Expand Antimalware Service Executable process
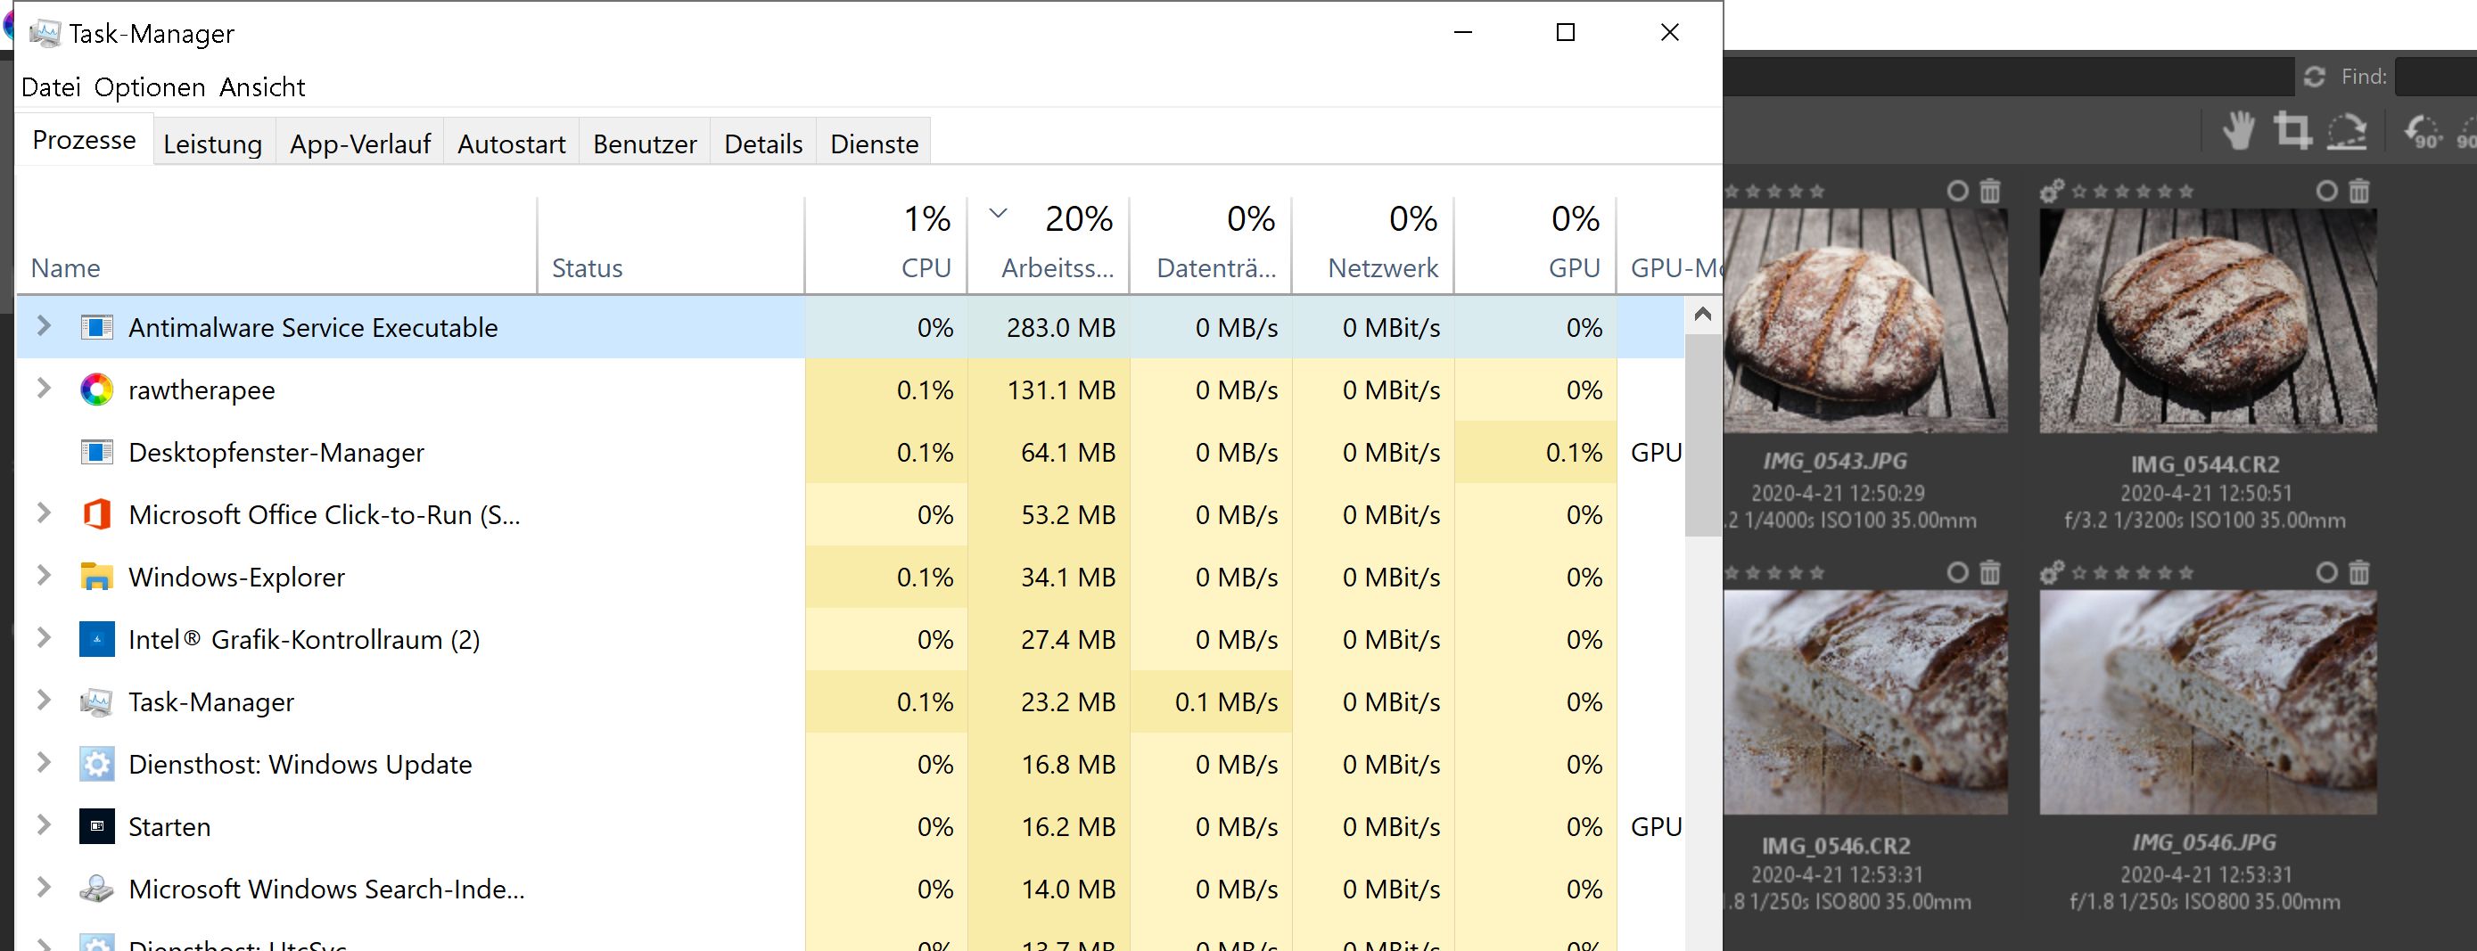2477x951 pixels. (x=44, y=326)
